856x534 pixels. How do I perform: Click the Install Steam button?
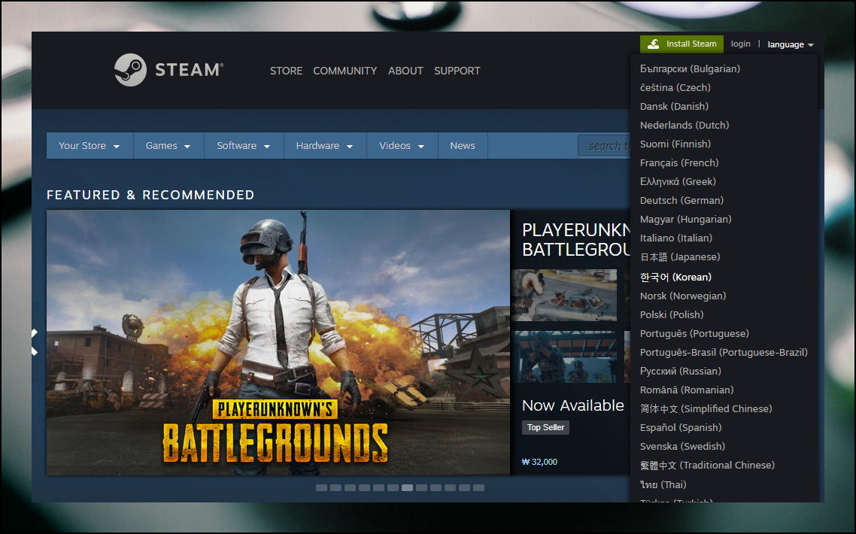[x=681, y=44]
